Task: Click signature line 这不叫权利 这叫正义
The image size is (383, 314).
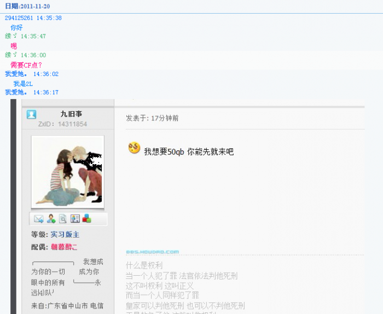Action: 160,286
